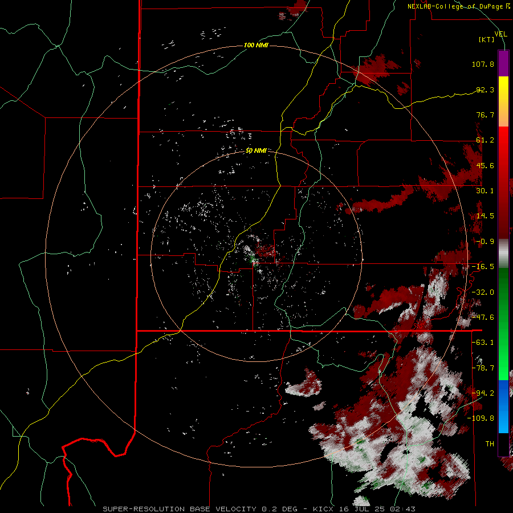Viewport: 513px width, 513px height.
Task: Click the -0.9 velocity scale value
Action: (x=485, y=242)
